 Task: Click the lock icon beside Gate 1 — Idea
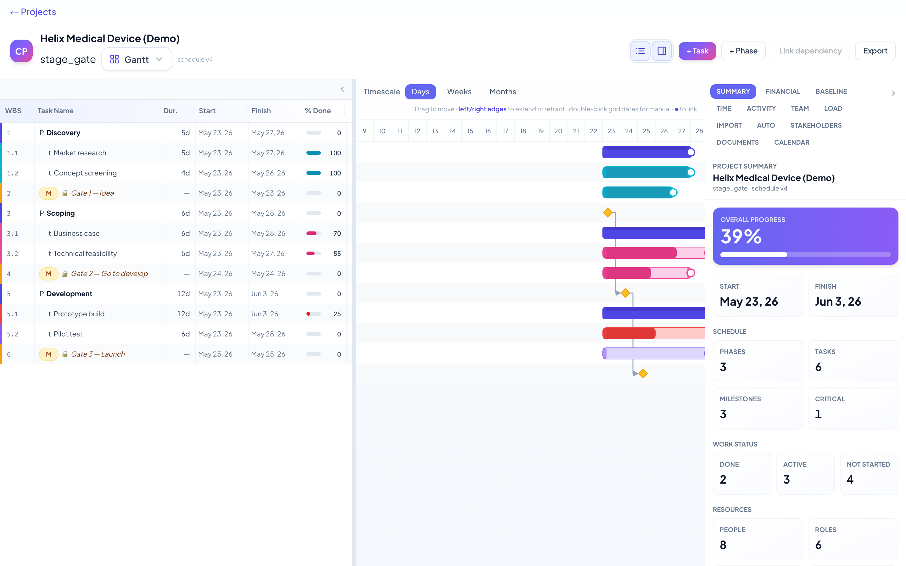tap(64, 193)
